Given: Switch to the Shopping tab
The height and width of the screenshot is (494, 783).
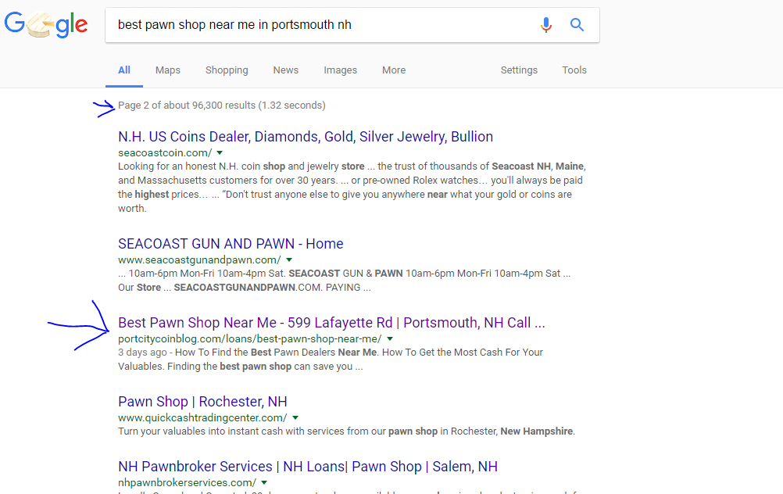Looking at the screenshot, I should (x=227, y=70).
